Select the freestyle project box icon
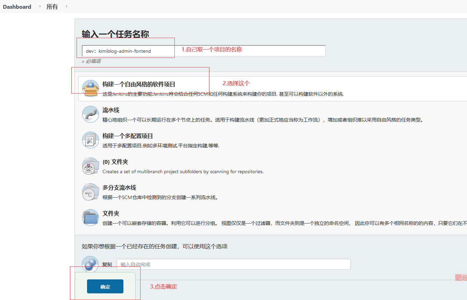467x300 pixels. (x=91, y=88)
